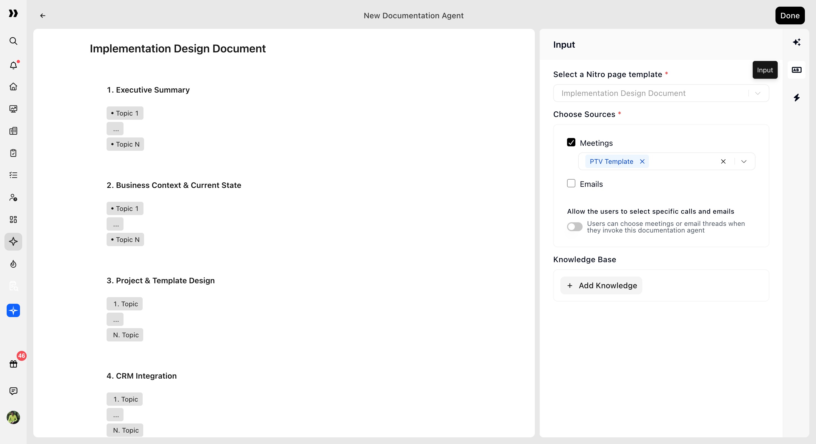Click the double-chevron app logo in the sidebar
This screenshot has width=816, height=444.
[13, 13]
